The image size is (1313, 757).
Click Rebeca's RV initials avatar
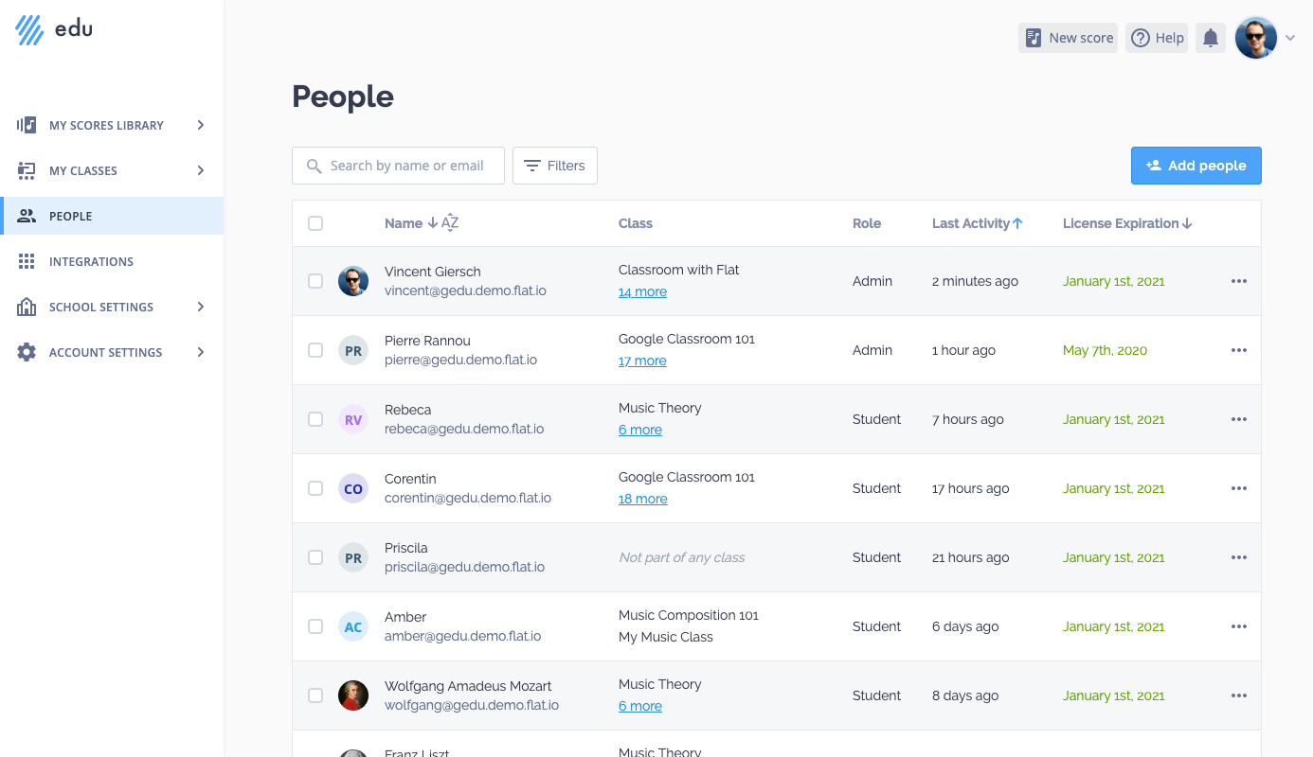click(353, 419)
